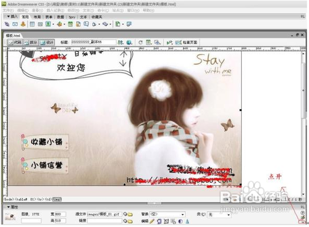Select the img tag in tag selector
This screenshot has width=309, height=227.
click(57, 199)
